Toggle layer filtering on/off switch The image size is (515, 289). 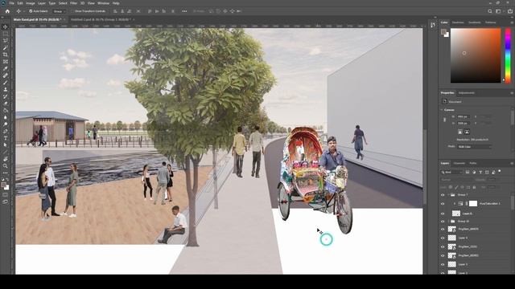click(500, 171)
